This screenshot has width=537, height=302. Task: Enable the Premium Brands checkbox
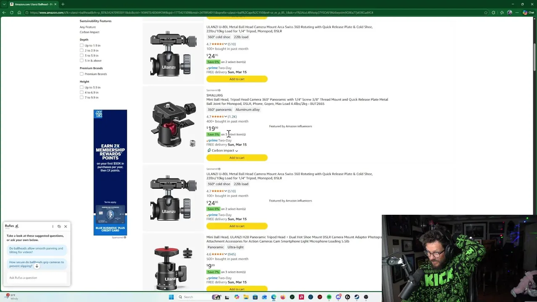click(x=82, y=74)
